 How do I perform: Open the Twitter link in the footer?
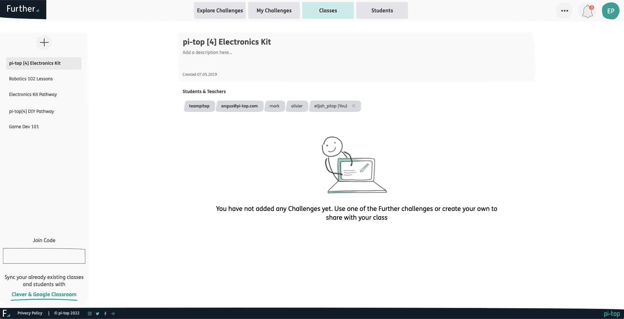tap(97, 313)
